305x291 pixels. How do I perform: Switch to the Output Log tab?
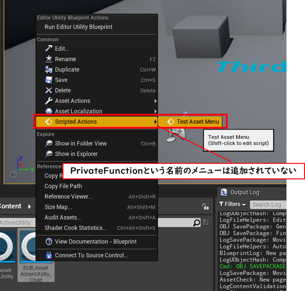coord(245,192)
